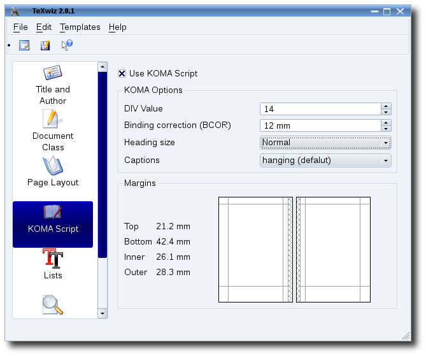The image size is (426, 356).
Task: Open the Edit menu
Action: [x=44, y=27]
